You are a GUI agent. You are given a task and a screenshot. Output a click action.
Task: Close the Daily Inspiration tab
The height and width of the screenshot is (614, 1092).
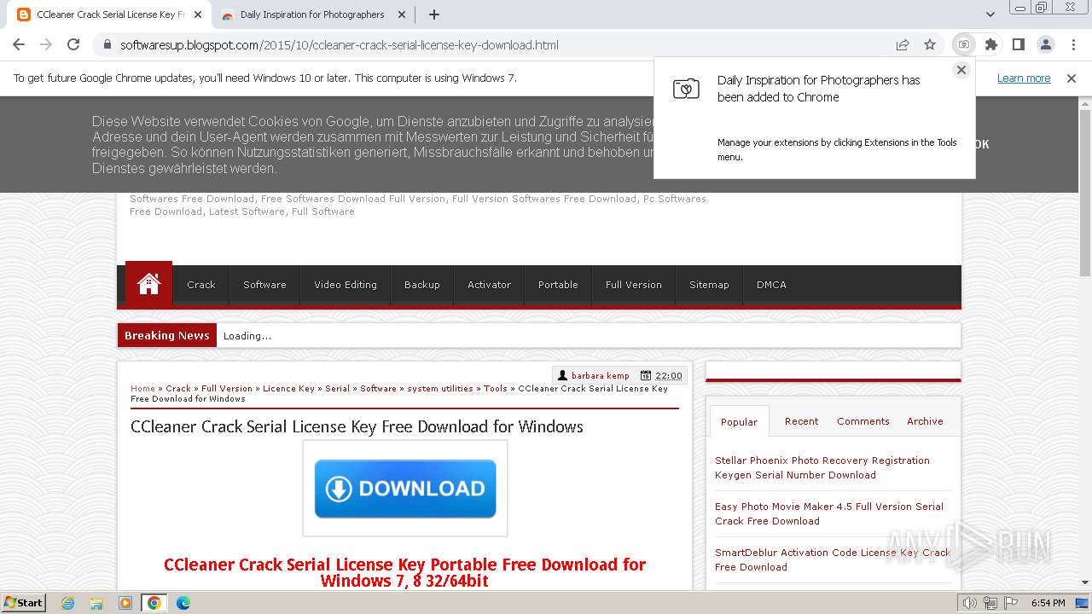[x=403, y=14]
